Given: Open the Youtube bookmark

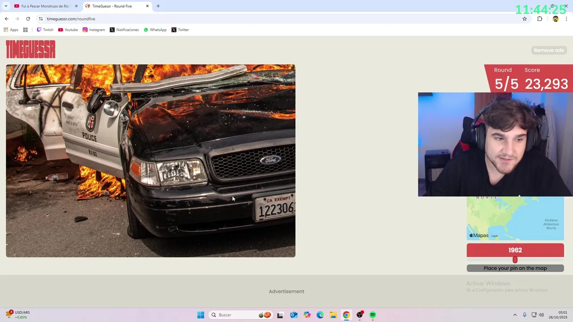Looking at the screenshot, I should pyautogui.click(x=68, y=30).
